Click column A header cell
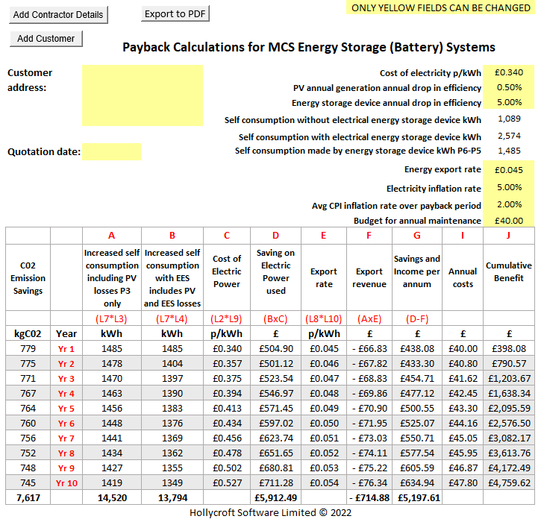Viewport: 547px width, 519px height. (112, 236)
